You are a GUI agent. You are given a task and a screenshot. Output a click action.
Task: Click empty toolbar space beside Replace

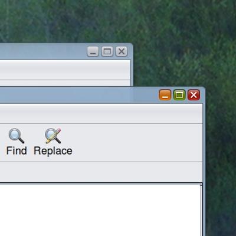(x=137, y=143)
